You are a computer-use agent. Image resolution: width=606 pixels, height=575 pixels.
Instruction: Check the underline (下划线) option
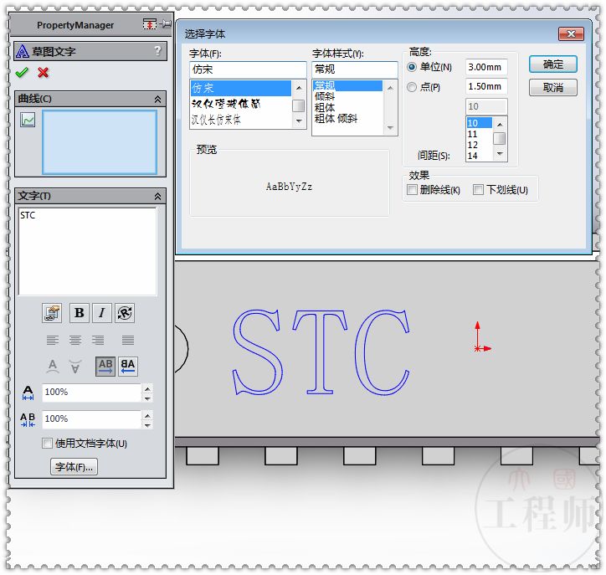coord(478,190)
